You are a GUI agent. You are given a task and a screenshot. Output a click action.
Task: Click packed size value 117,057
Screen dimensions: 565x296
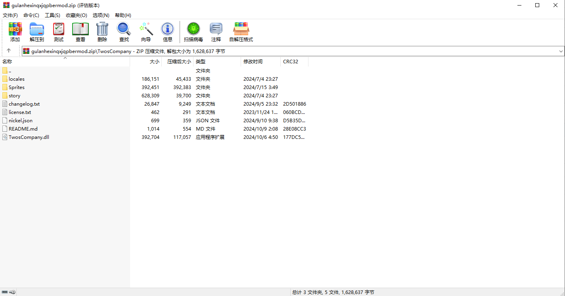[x=182, y=137]
